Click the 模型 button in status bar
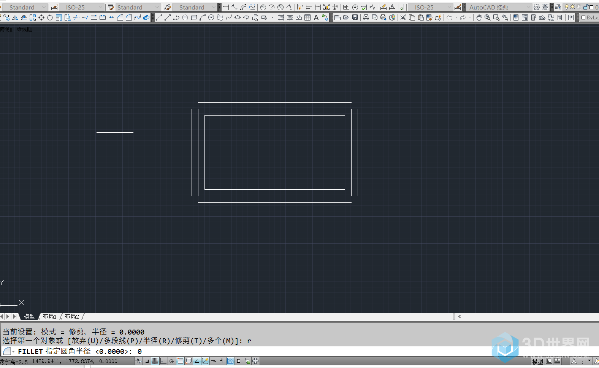This screenshot has height=368, width=599. point(537,362)
